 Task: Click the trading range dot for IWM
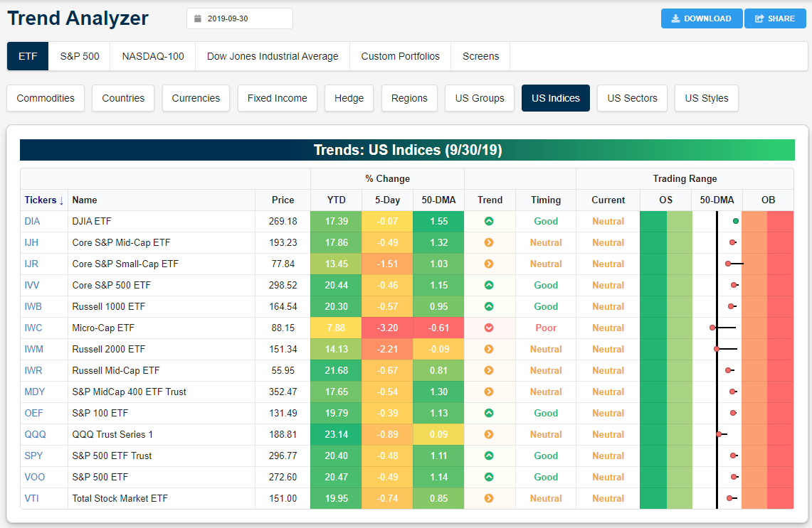[717, 349]
